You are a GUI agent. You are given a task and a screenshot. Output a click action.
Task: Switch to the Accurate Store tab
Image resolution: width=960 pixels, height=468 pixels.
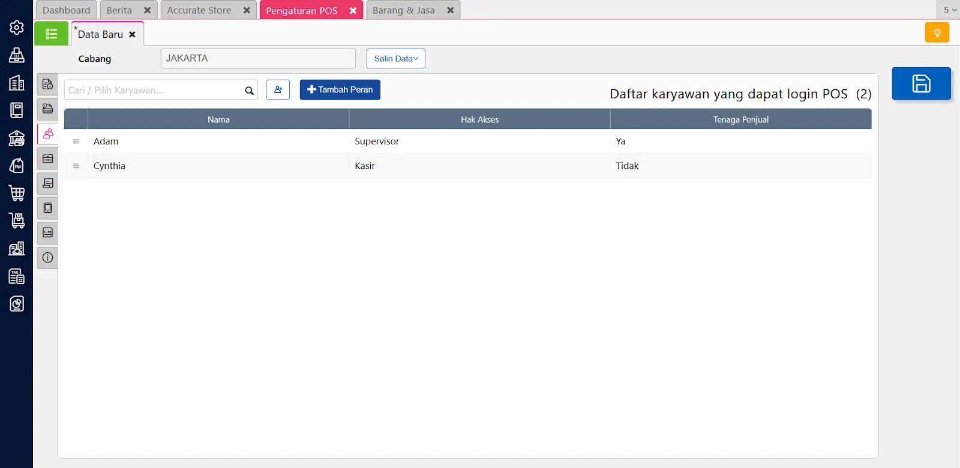point(199,10)
